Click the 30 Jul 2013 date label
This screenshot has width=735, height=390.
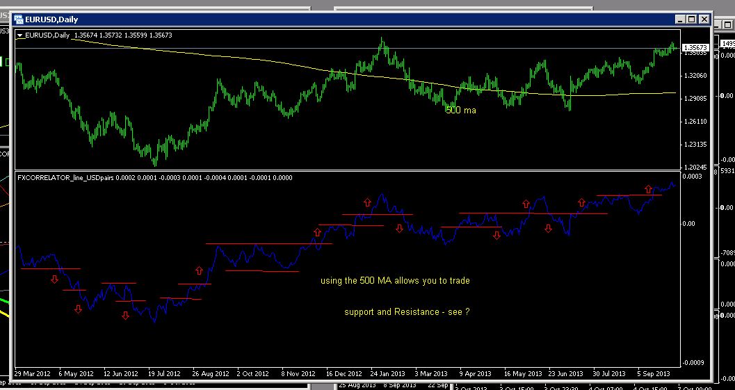tap(609, 373)
